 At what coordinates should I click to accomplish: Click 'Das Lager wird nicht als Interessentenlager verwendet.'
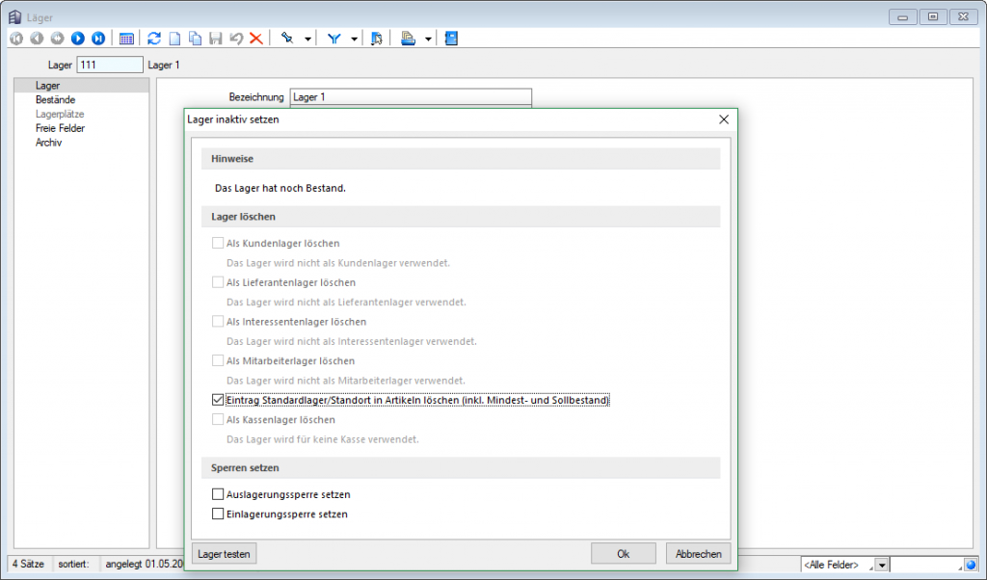(351, 341)
